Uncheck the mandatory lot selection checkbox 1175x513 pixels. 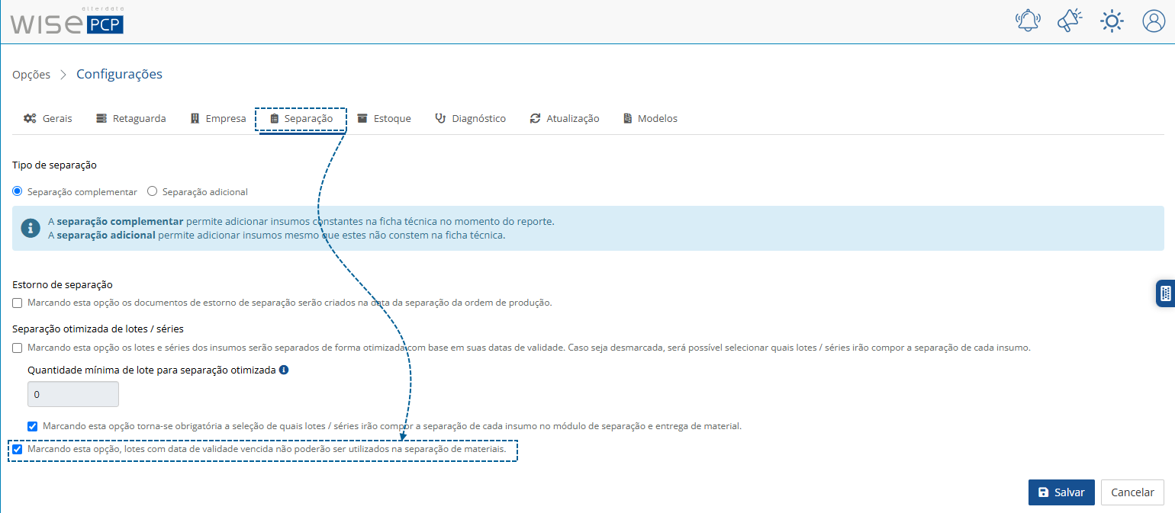(33, 426)
